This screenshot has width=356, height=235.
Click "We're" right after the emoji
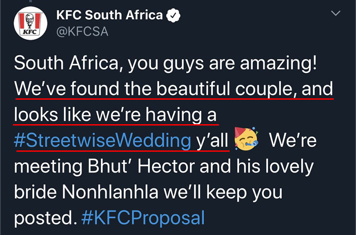[293, 140]
